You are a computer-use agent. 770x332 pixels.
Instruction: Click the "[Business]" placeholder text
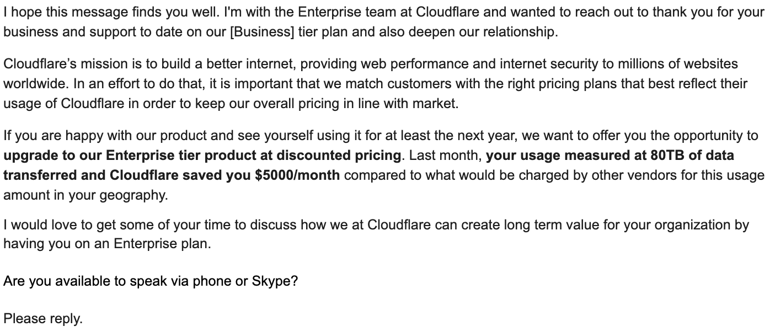pos(261,32)
